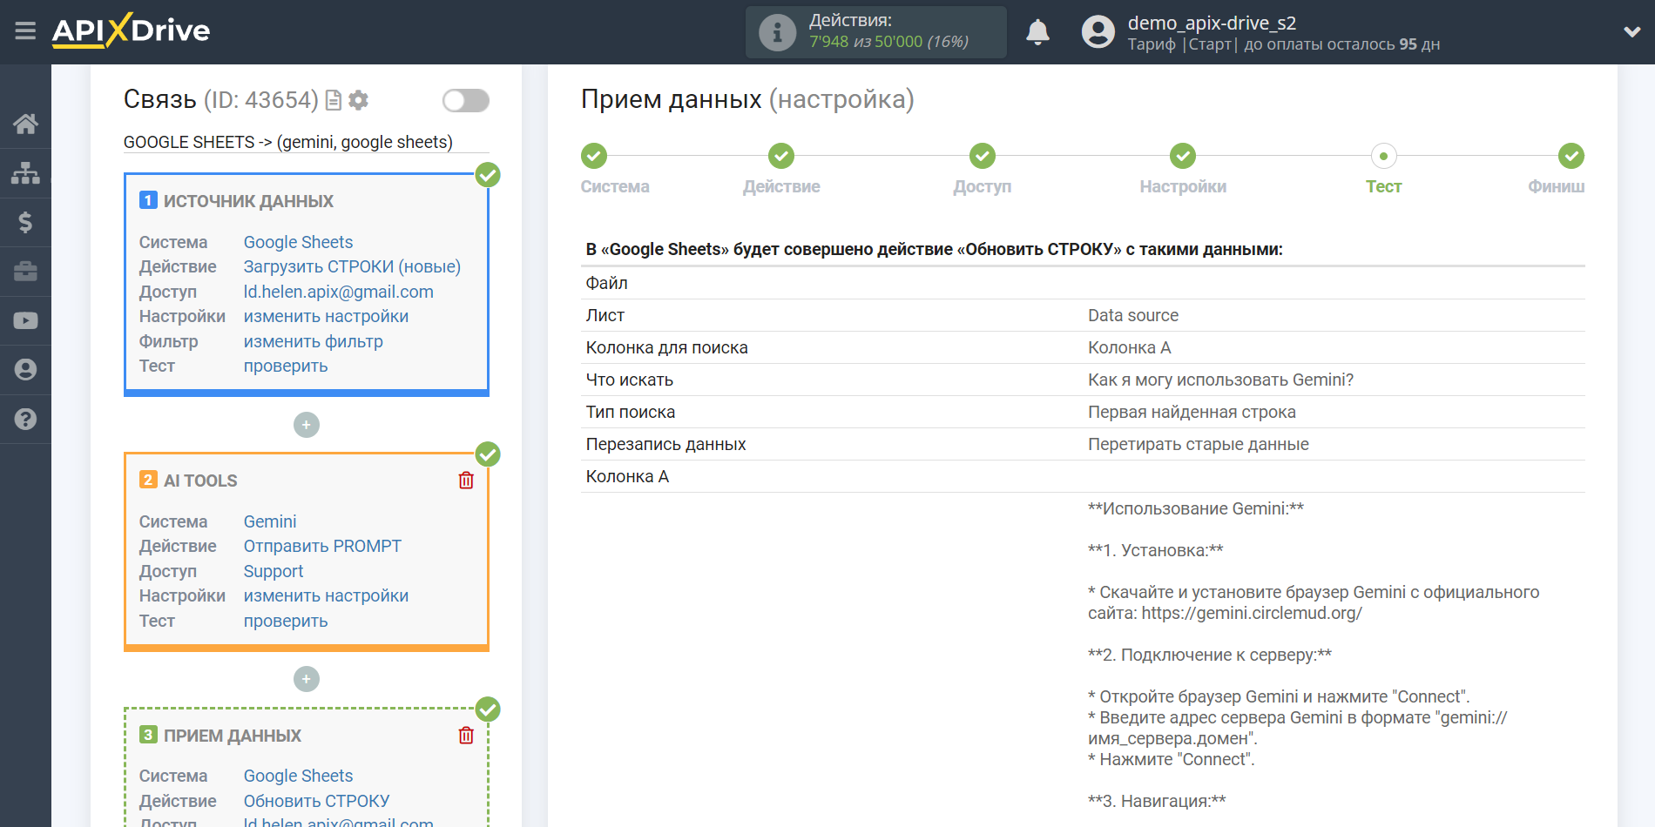The height and width of the screenshot is (827, 1655).
Task: Open Google Sheets link in receive block
Action: [x=298, y=776]
